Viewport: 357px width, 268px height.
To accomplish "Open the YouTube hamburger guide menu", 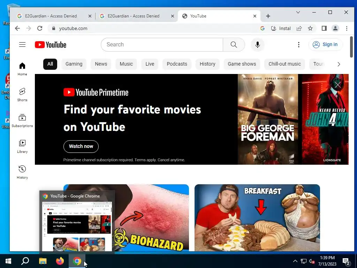I will click(22, 44).
